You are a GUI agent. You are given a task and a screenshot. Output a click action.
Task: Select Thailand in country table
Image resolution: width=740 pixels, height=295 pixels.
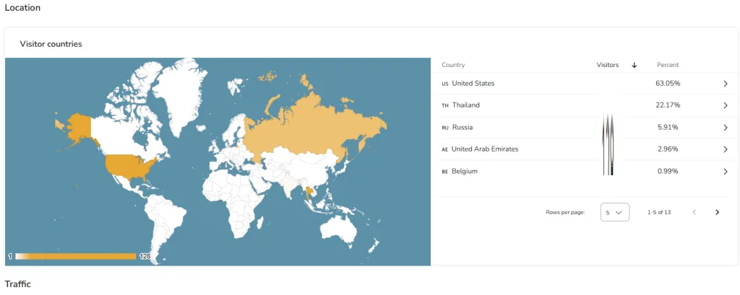(466, 105)
